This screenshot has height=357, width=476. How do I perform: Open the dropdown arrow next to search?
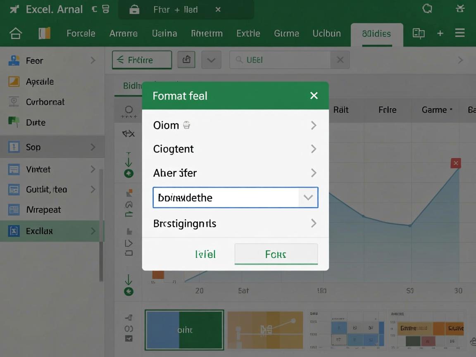[211, 60]
